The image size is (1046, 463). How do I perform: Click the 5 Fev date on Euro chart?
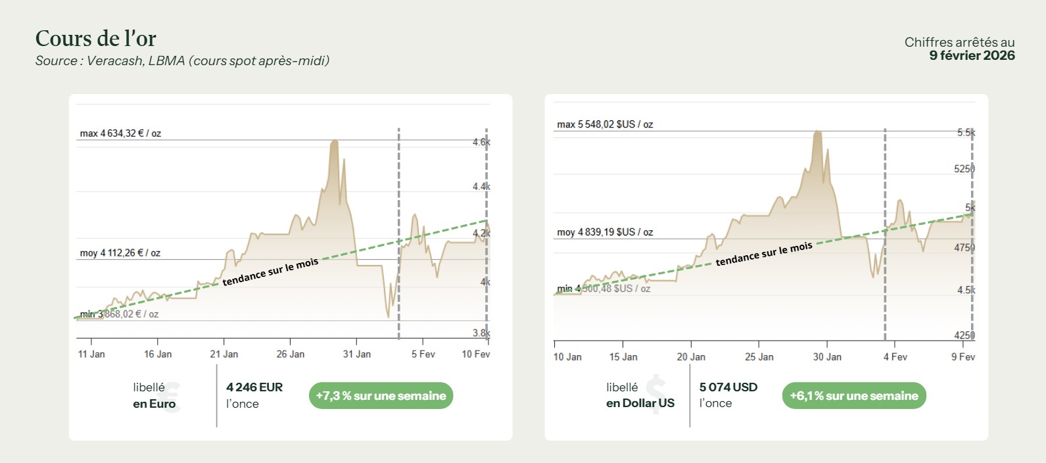click(423, 354)
